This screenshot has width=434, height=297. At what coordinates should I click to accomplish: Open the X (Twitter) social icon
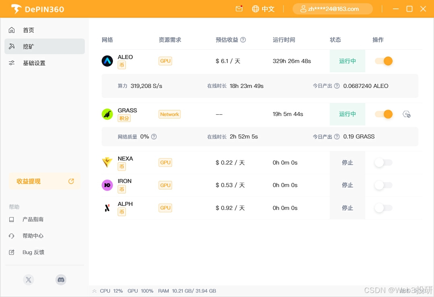point(29,280)
